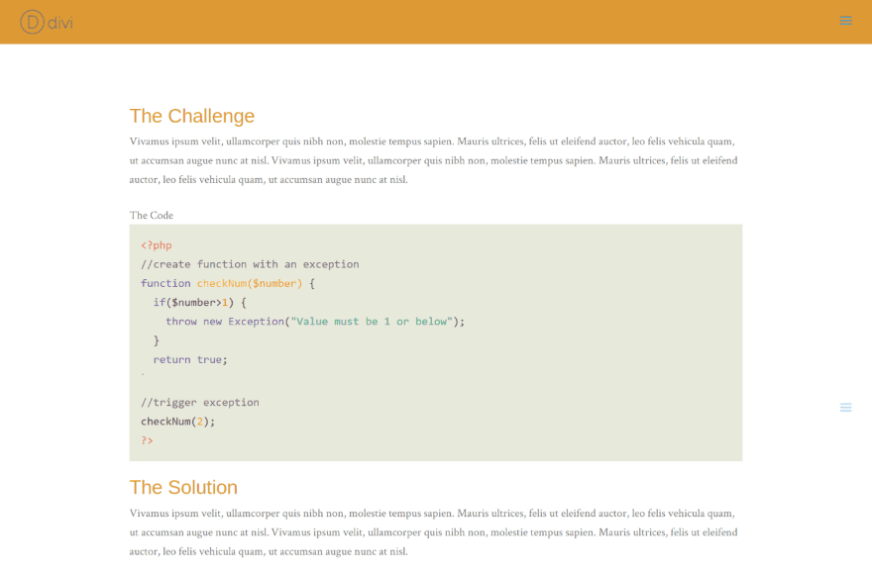Click the floating hamburger icon beside the code block

(845, 407)
